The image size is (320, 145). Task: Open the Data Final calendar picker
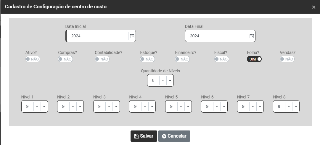(252, 36)
